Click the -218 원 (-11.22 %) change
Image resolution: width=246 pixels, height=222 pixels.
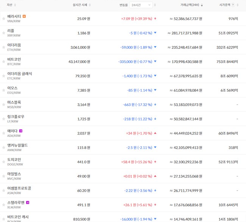[137, 119]
